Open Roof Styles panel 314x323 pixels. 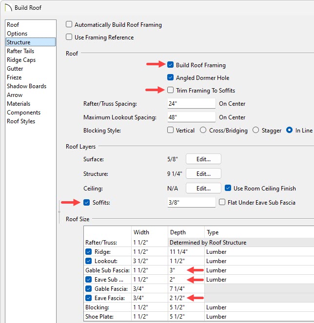[31, 121]
